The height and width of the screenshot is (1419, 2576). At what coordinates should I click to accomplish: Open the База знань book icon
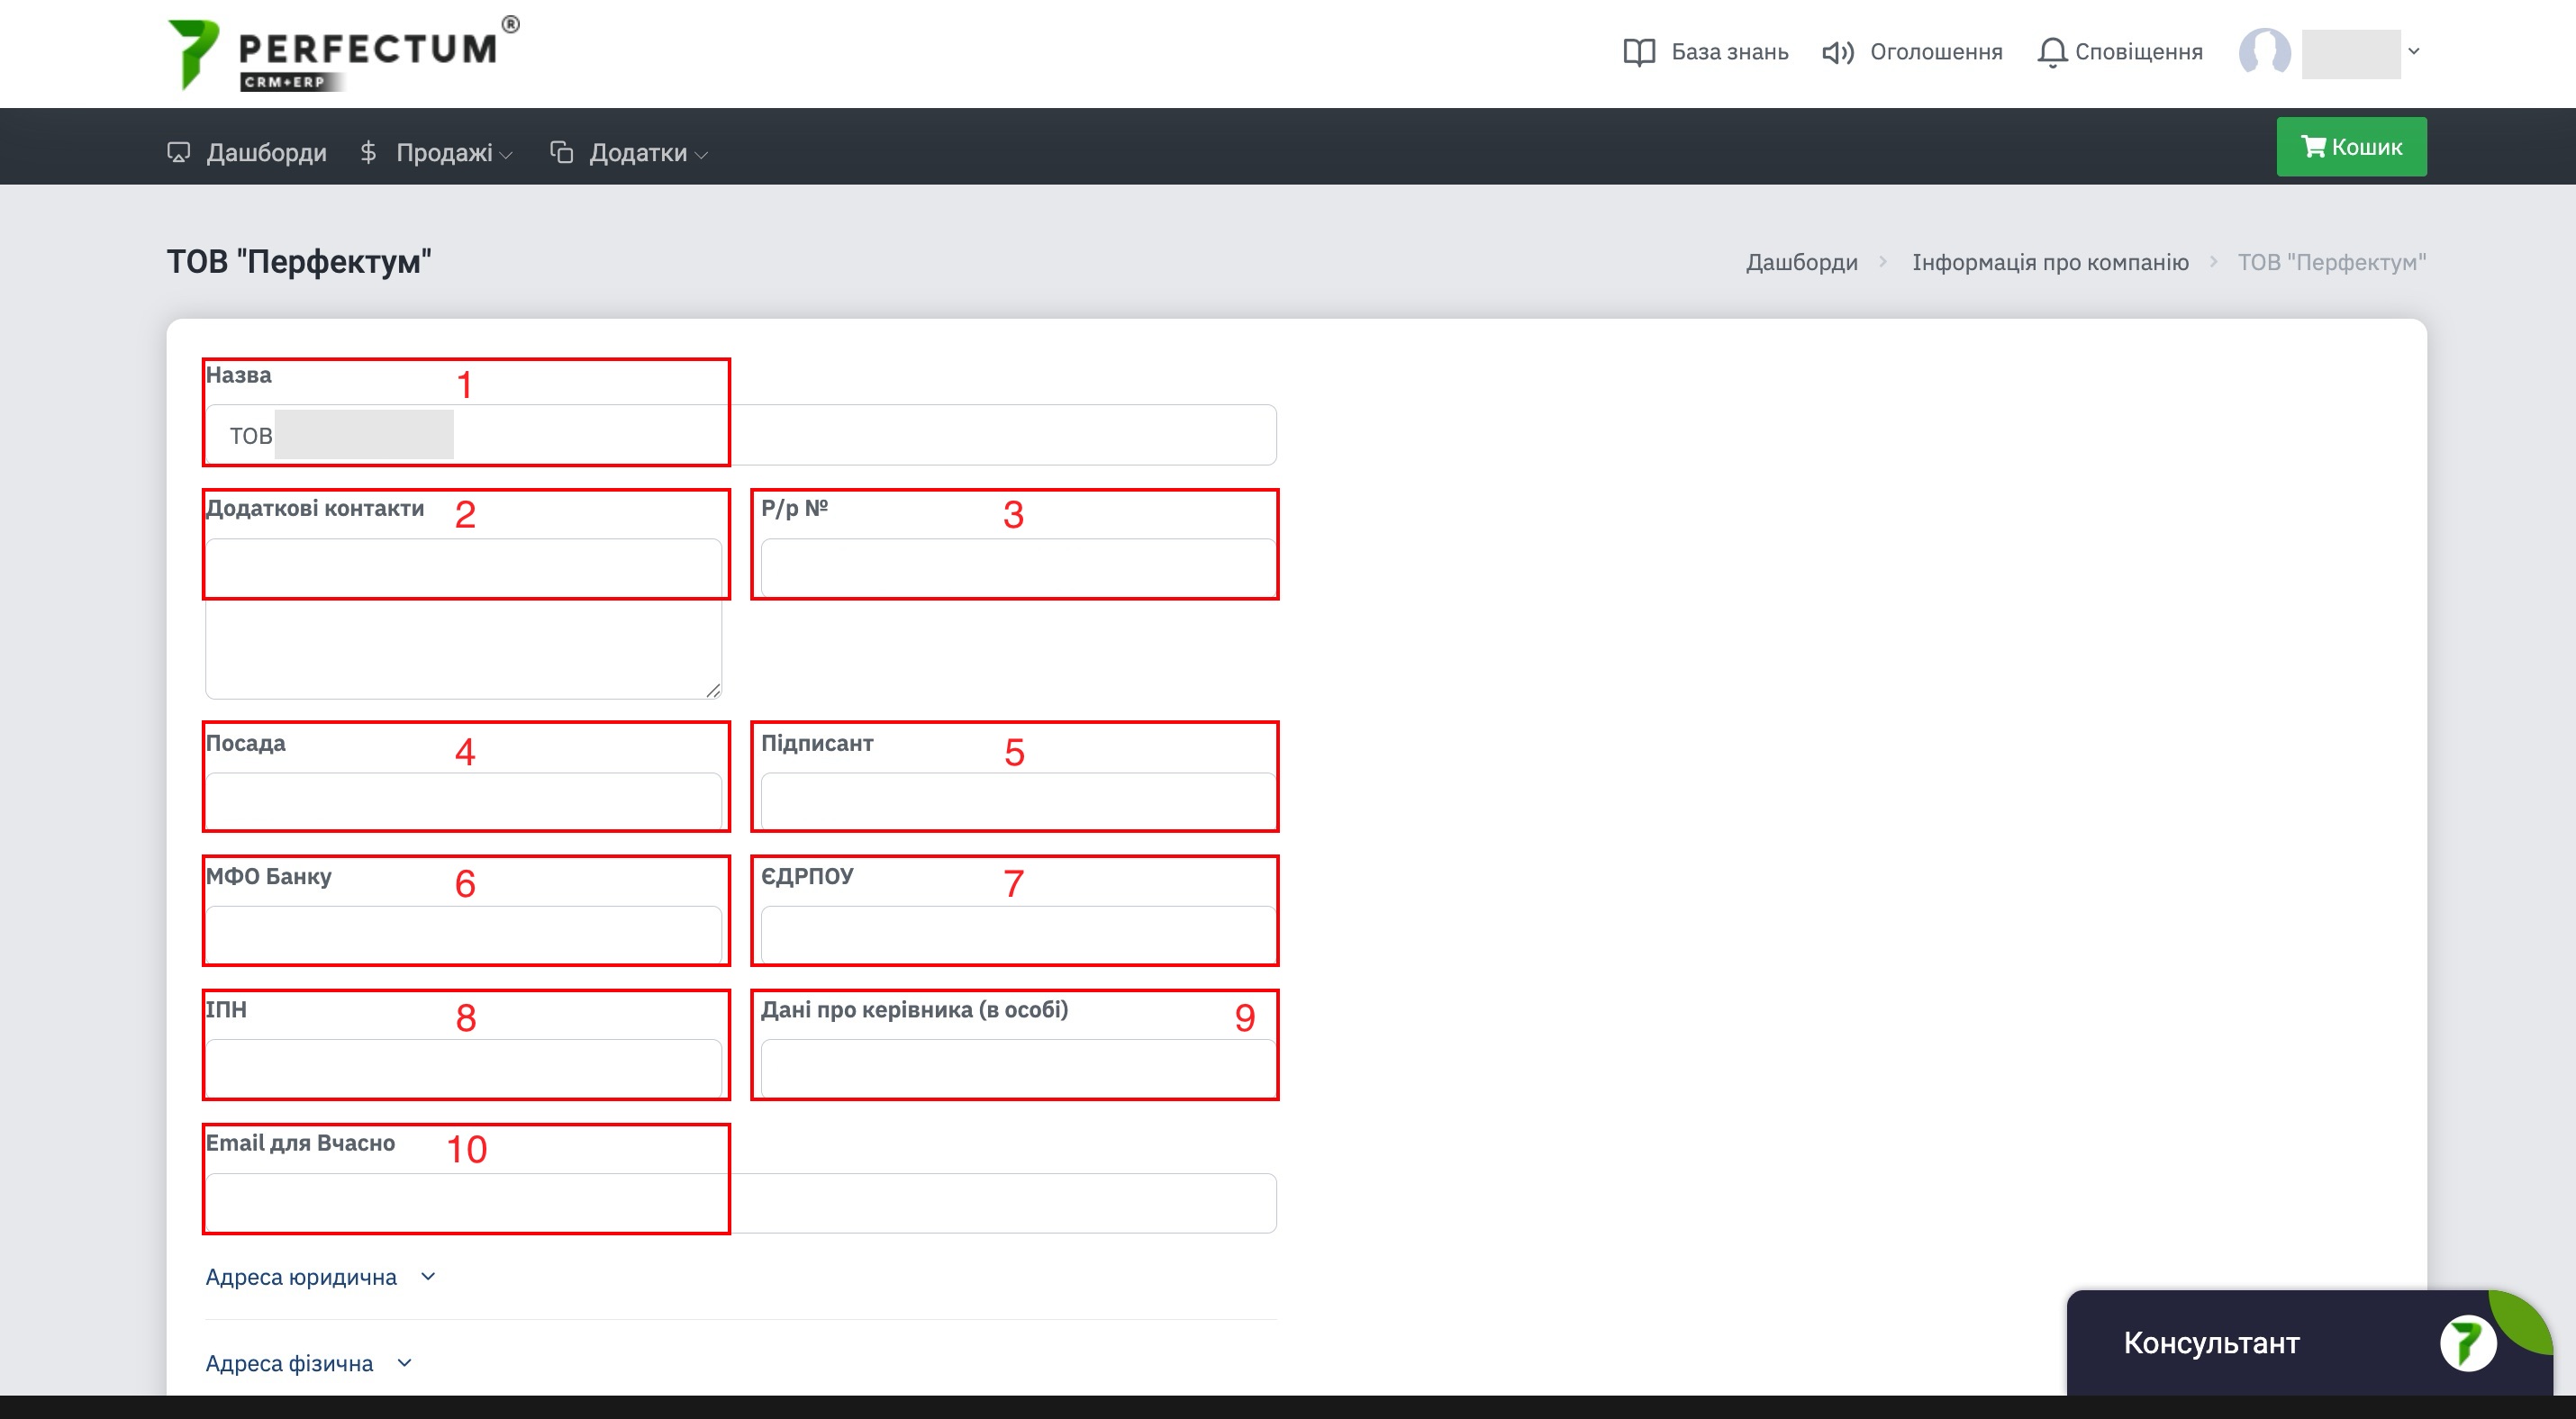pyautogui.click(x=1639, y=52)
